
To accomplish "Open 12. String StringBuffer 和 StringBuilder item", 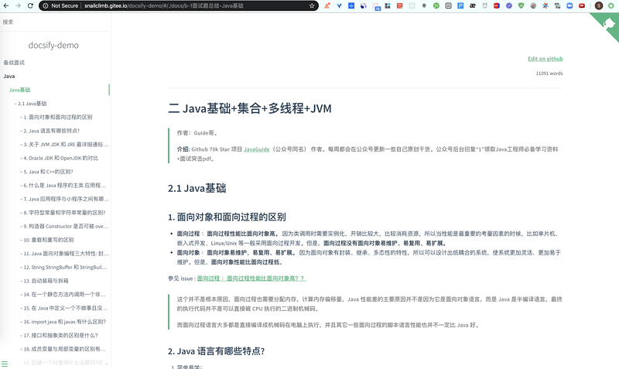I will [x=65, y=267].
